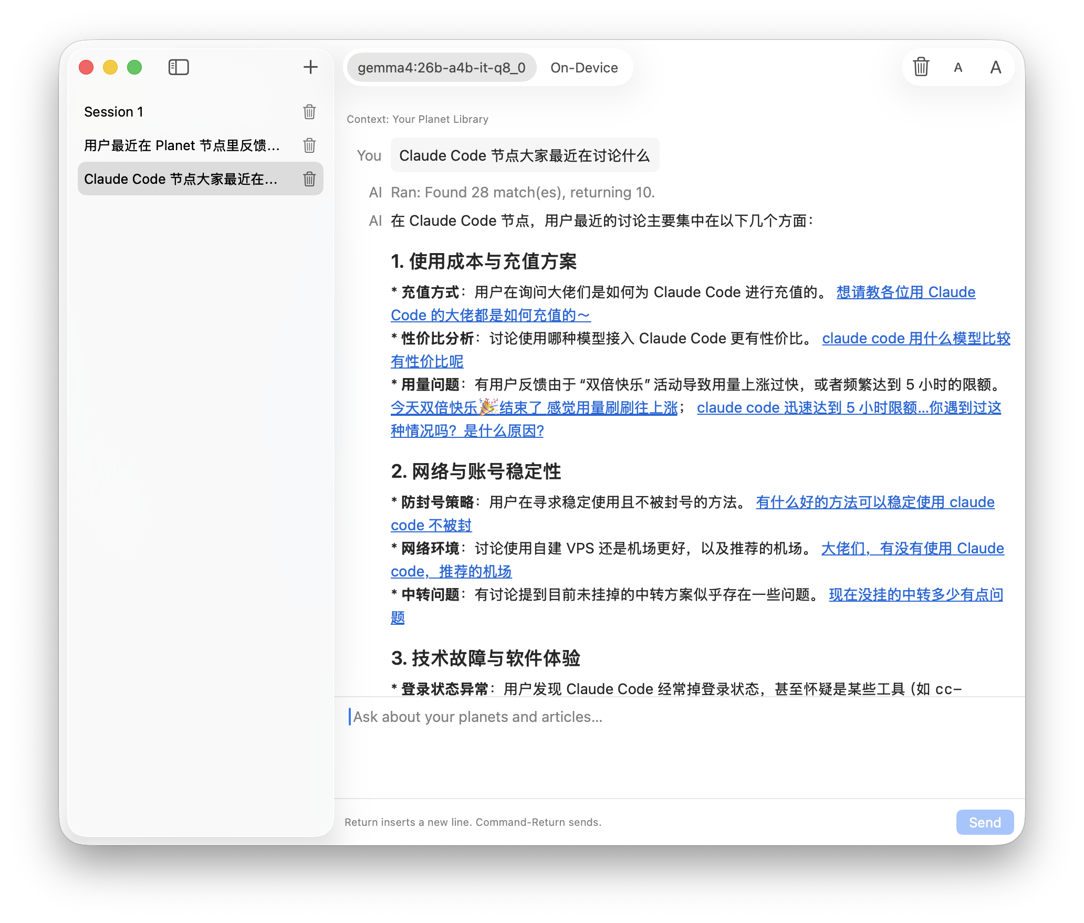Switch to On-Device model
The width and height of the screenshot is (1084, 923).
click(x=584, y=68)
